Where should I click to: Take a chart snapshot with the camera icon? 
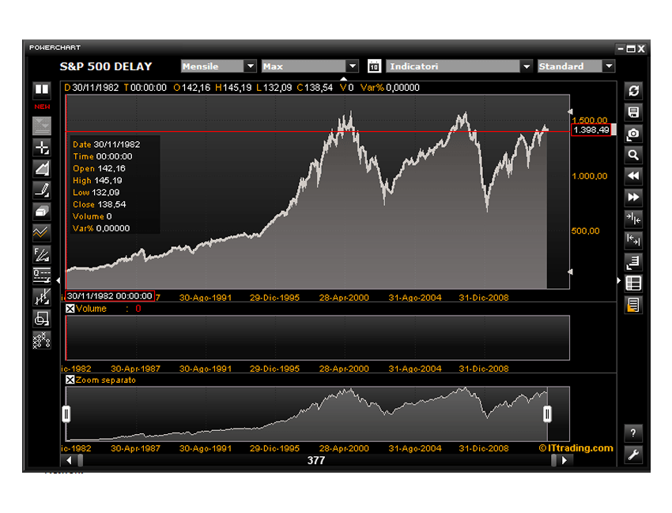point(633,133)
